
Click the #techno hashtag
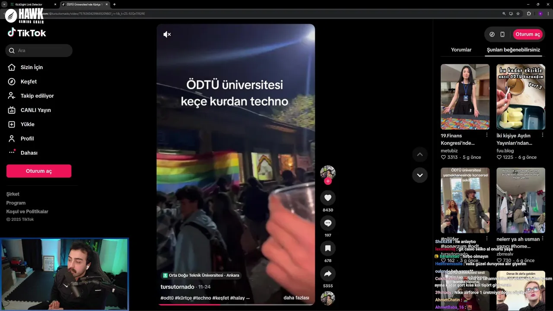[x=202, y=298]
